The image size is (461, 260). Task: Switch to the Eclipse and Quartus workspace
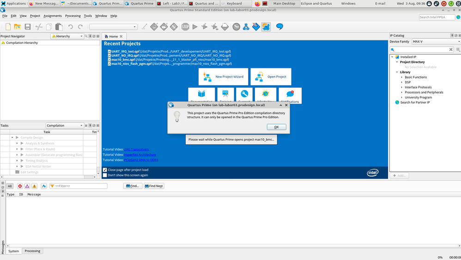[316, 4]
